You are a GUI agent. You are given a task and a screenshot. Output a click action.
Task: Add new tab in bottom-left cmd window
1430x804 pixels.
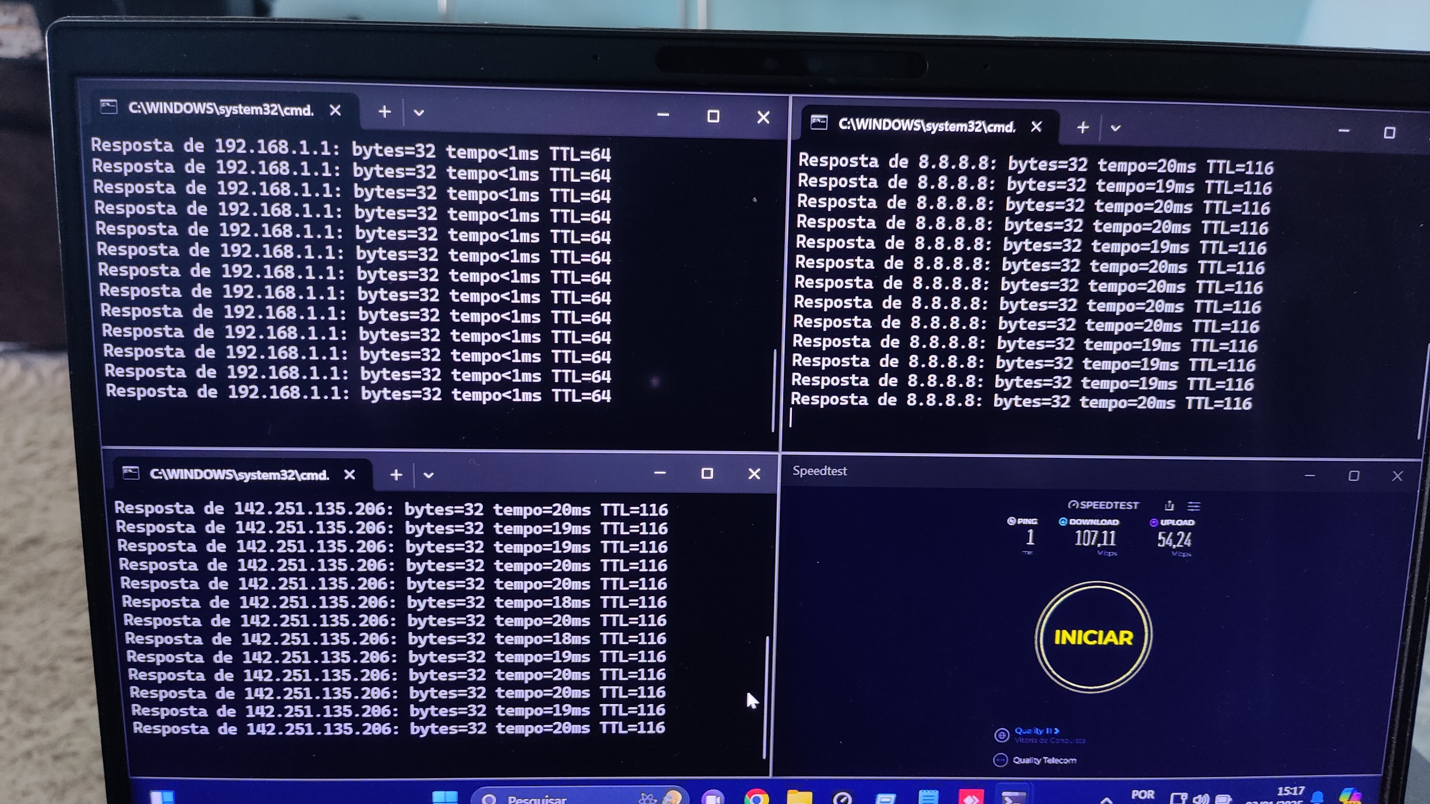[396, 475]
